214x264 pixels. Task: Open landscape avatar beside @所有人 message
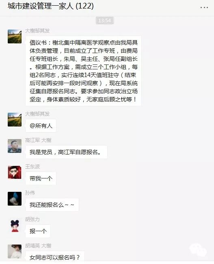tap(15, 120)
